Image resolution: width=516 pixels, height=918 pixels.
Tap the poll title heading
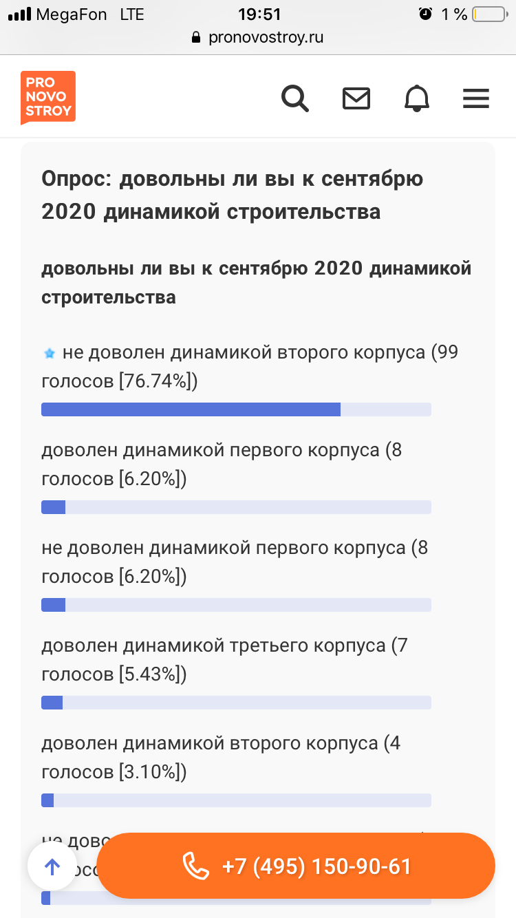233,195
